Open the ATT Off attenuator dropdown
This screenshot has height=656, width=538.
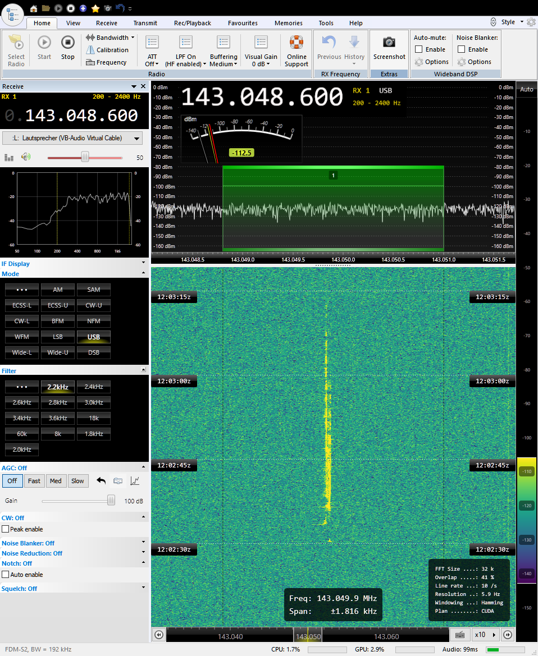(152, 51)
